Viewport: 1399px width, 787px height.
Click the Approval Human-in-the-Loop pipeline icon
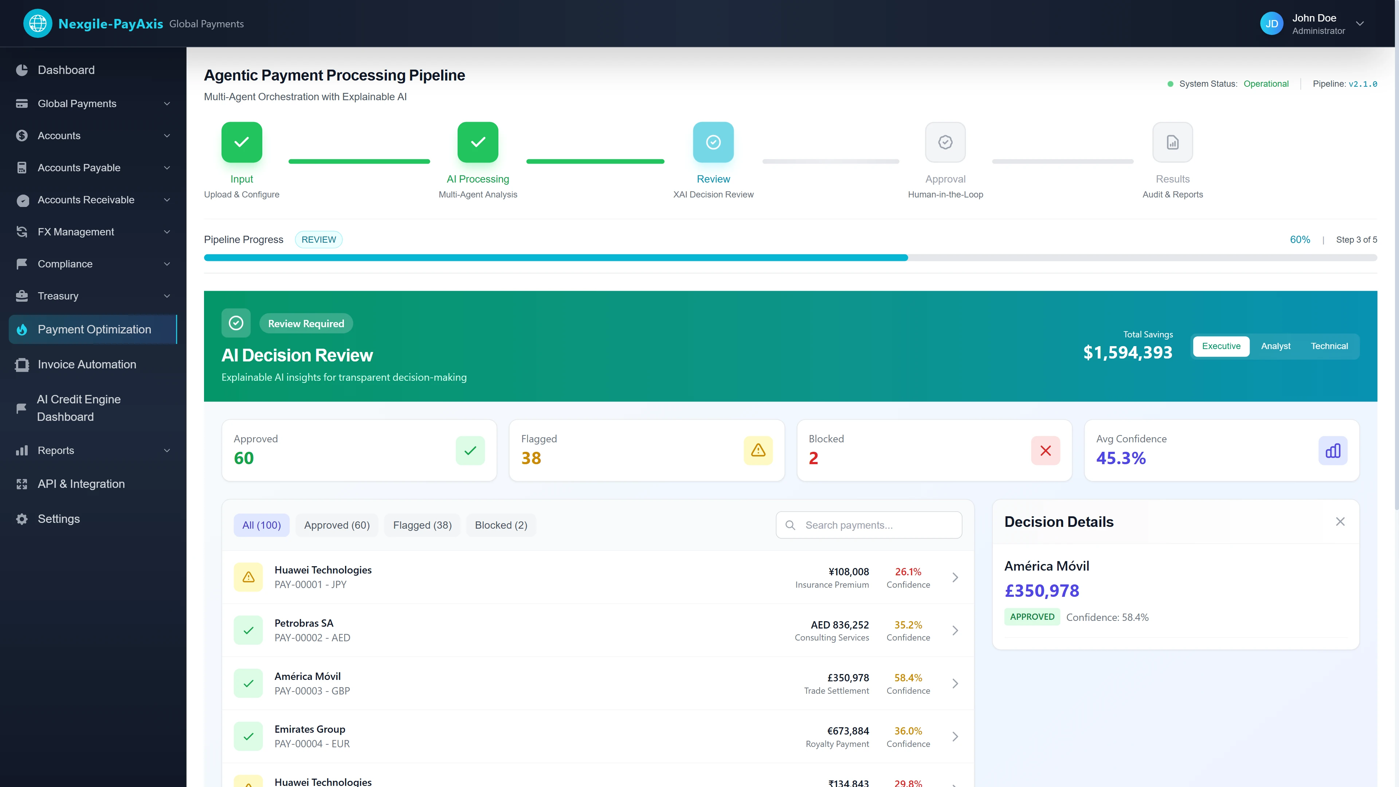[x=945, y=142]
